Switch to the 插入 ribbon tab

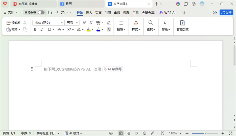pyautogui.click(x=89, y=13)
